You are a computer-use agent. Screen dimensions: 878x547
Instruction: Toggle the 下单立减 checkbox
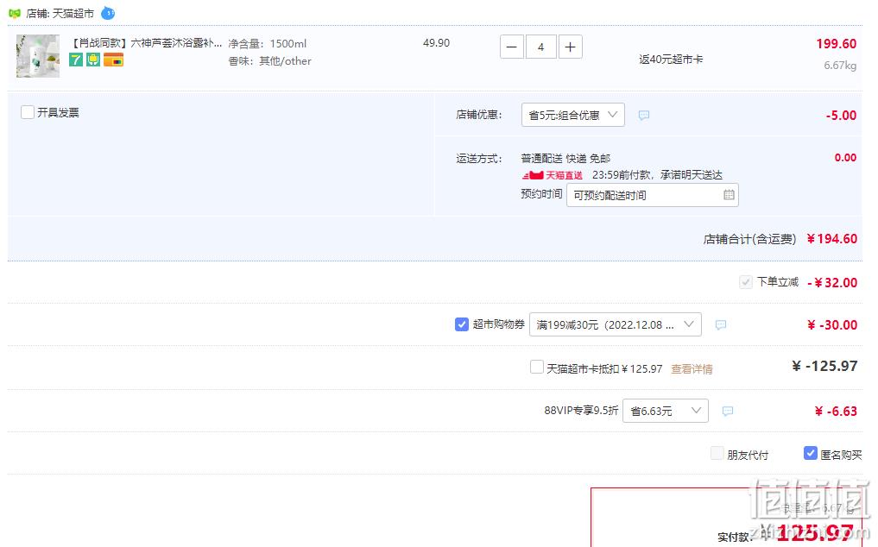(x=745, y=281)
